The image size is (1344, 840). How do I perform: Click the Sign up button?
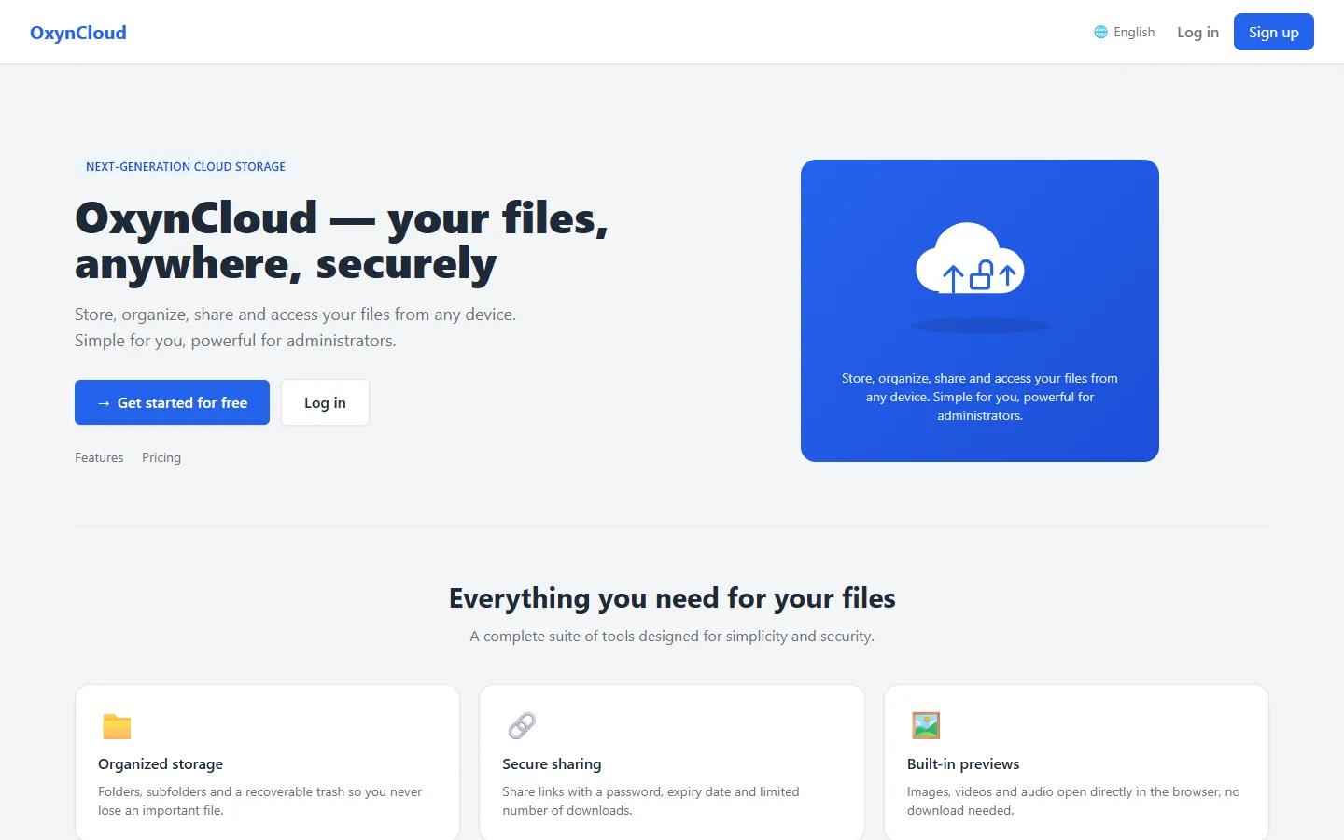[1273, 32]
